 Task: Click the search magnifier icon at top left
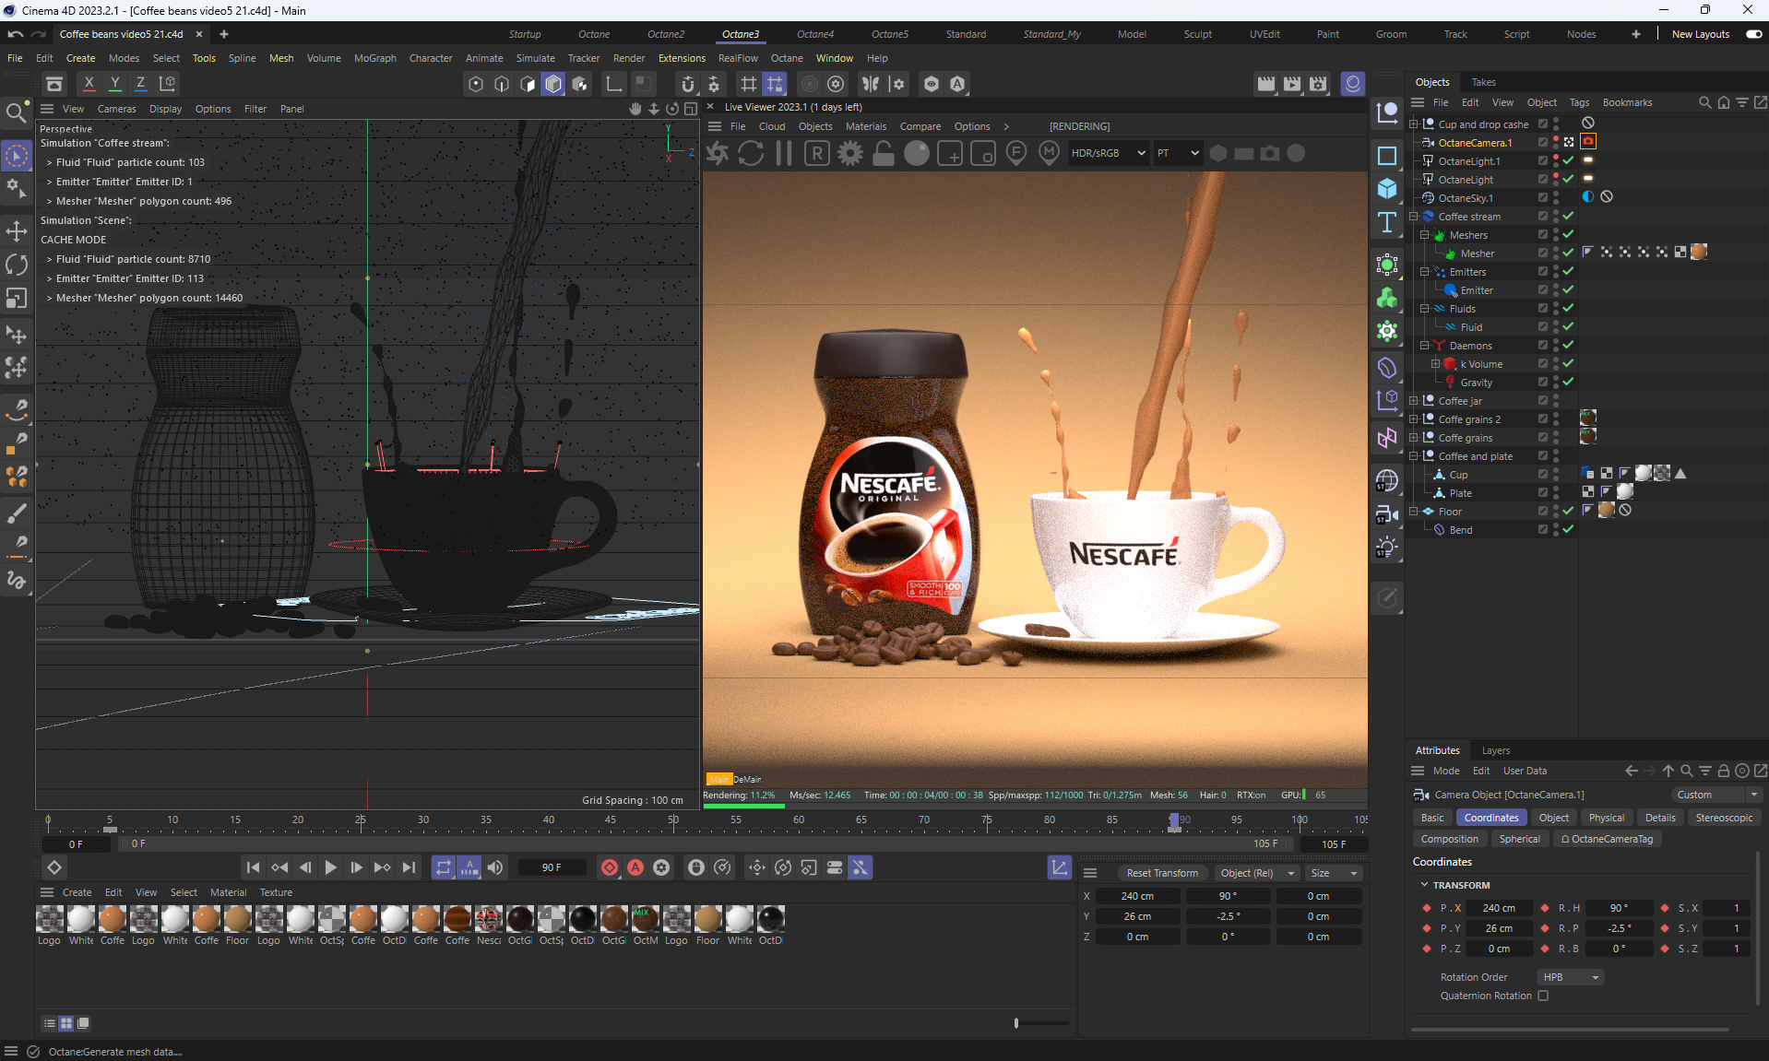pos(17,112)
